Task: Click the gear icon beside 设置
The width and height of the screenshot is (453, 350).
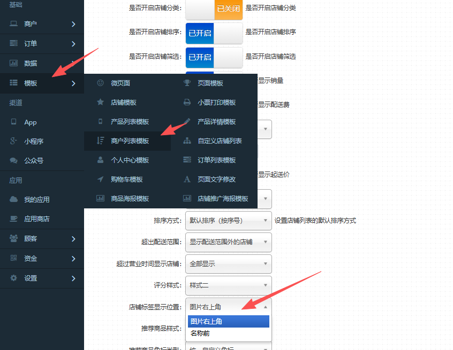Action: click(14, 278)
